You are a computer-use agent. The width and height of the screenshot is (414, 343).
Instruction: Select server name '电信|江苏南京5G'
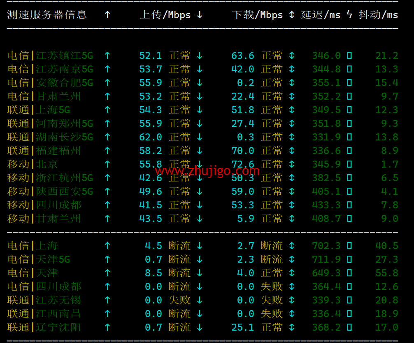tap(50, 69)
